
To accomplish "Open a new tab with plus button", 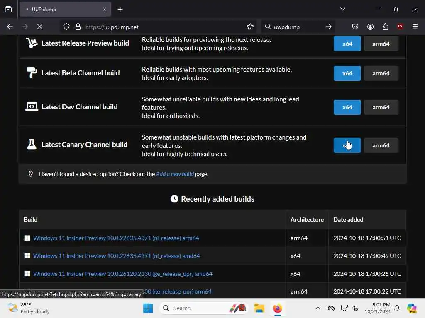I will pos(120,10).
